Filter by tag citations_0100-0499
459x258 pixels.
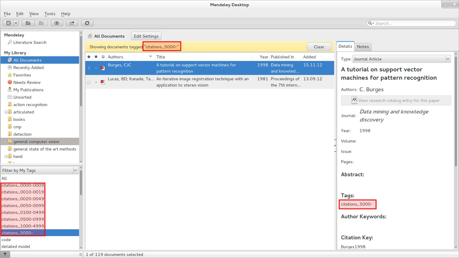[x=23, y=212]
